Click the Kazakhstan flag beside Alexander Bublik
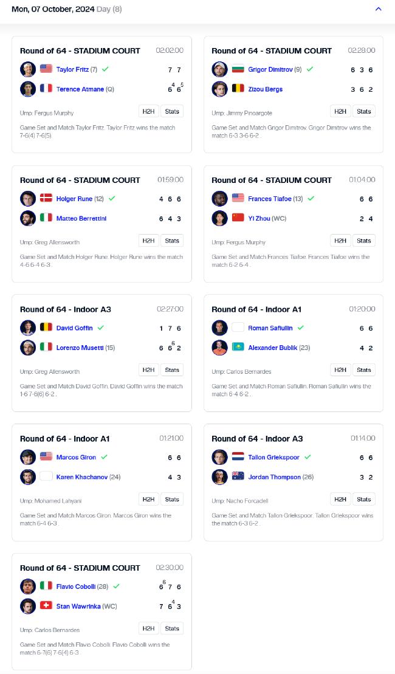 (x=238, y=347)
